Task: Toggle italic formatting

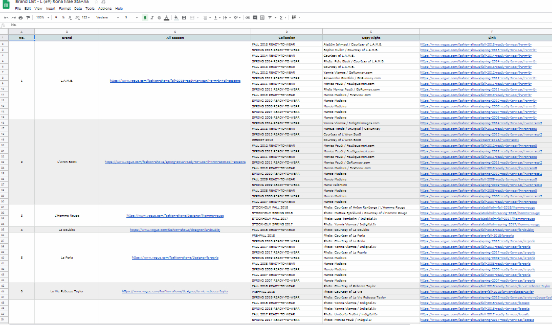Action: 152,17
